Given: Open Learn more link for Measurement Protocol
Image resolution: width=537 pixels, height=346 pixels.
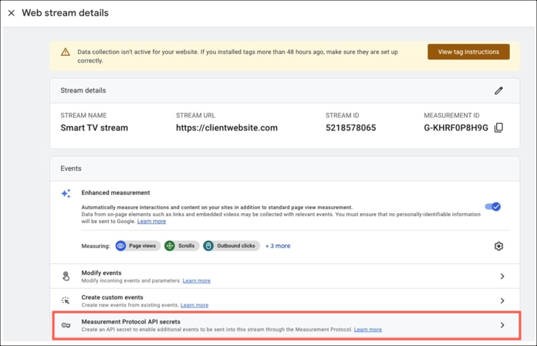Looking at the screenshot, I should (368, 330).
